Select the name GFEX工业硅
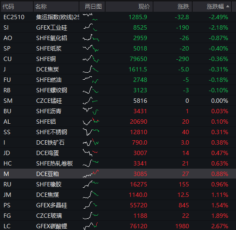This screenshot has width=236, height=230. coord(52,27)
